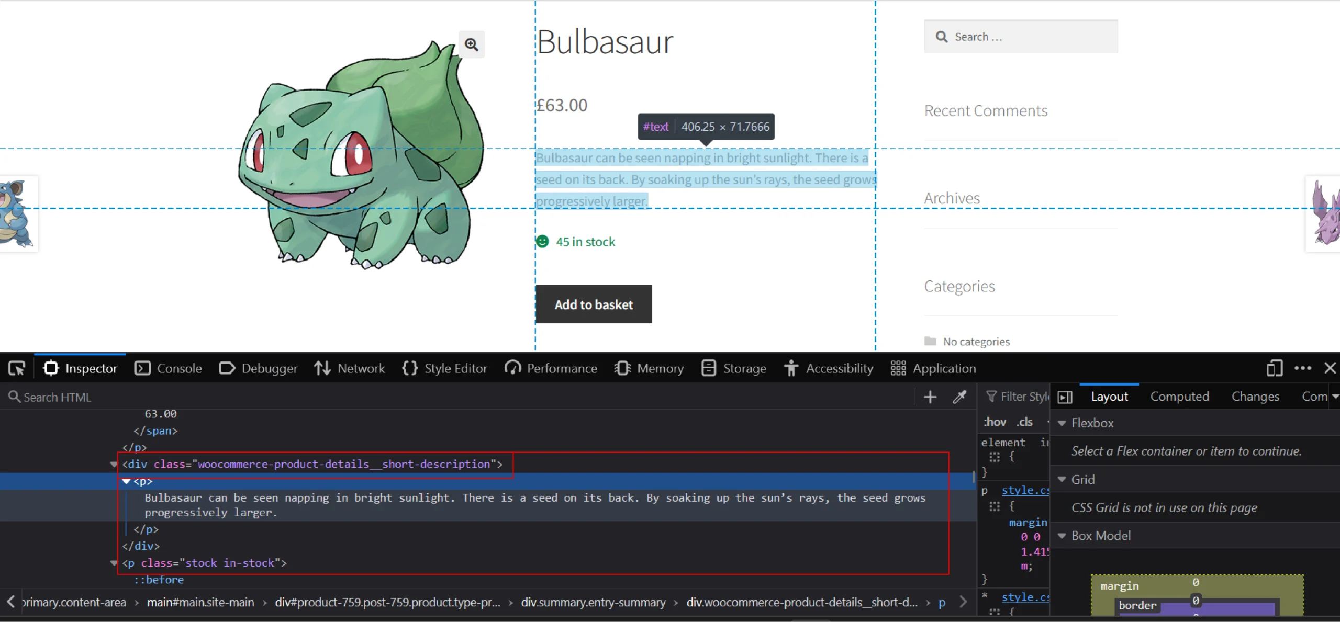The width and height of the screenshot is (1340, 622).
Task: Toggle the :hov pseudo-class panel
Action: coord(994,422)
